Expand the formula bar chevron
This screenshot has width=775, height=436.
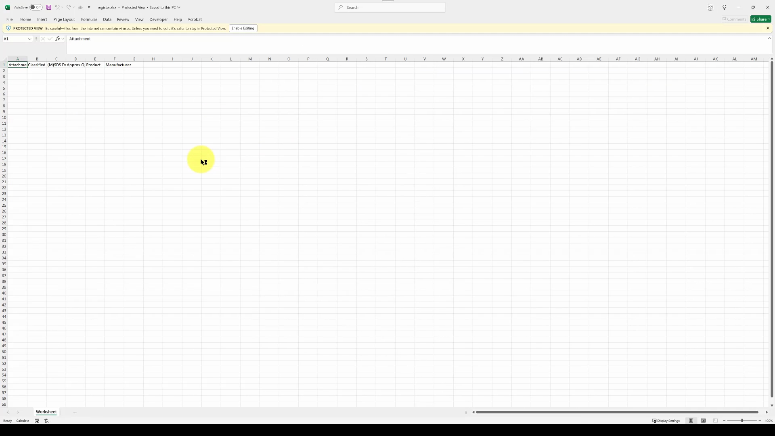click(769, 38)
